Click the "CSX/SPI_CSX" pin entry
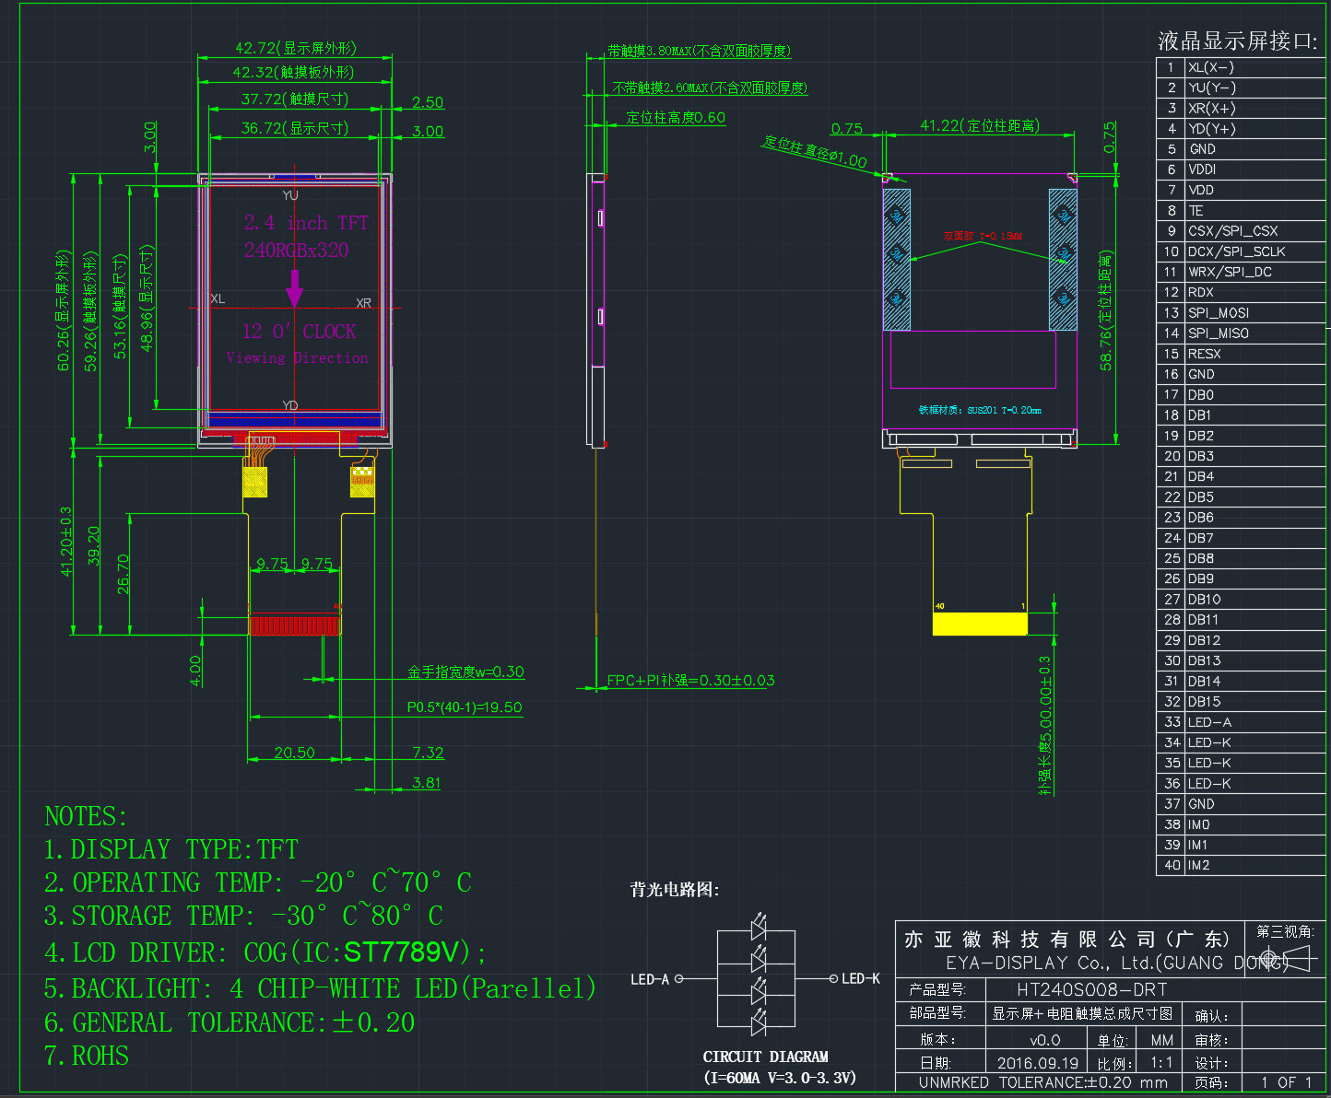The width and height of the screenshot is (1331, 1098). pos(1233,231)
